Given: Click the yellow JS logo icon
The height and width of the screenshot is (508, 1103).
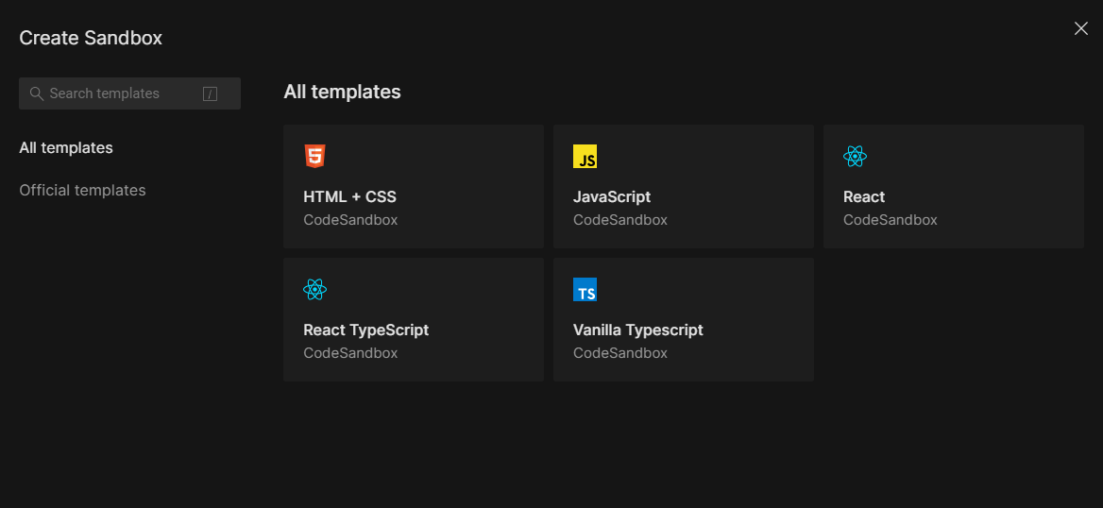Looking at the screenshot, I should tap(585, 156).
